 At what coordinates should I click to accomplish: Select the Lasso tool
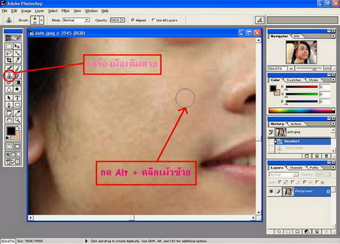point(9,53)
